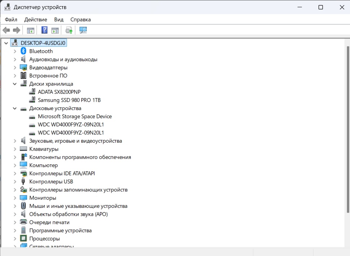Click the Очереди печати printer icon
This screenshot has height=256, width=350.
[24, 222]
